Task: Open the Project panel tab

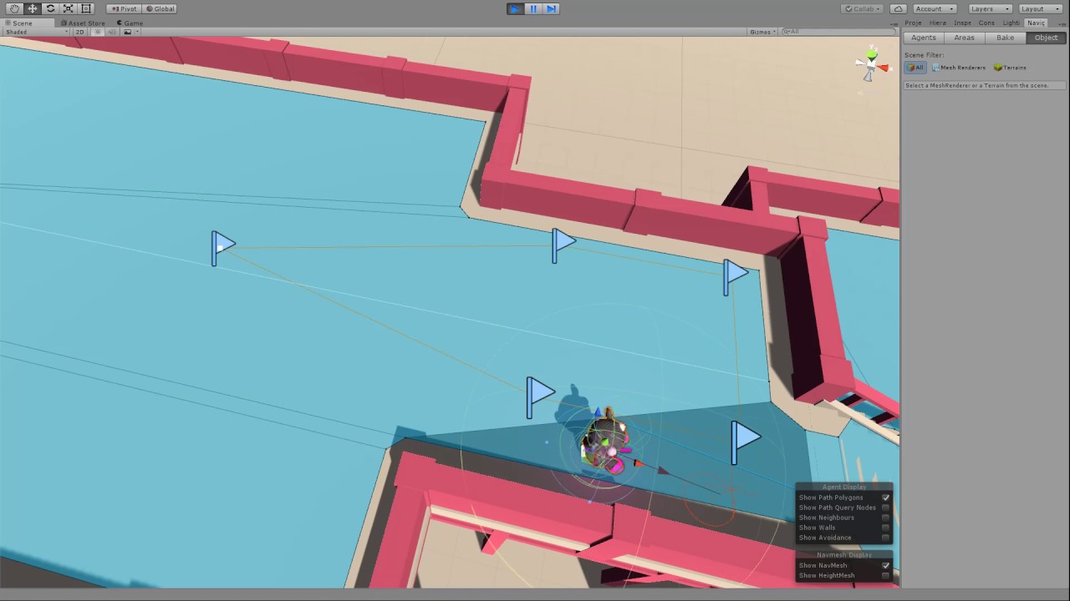Action: click(x=913, y=23)
